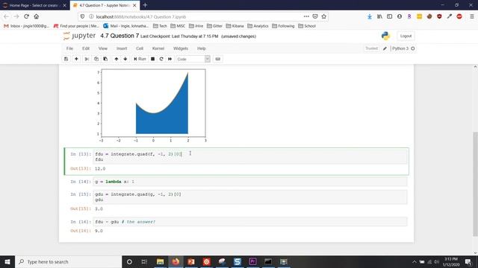Image resolution: width=478 pixels, height=268 pixels.
Task: Click the Trusted notebook indicator
Action: coord(371,48)
